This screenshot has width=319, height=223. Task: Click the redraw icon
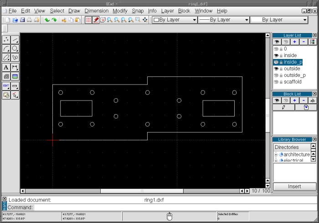pos(103,20)
